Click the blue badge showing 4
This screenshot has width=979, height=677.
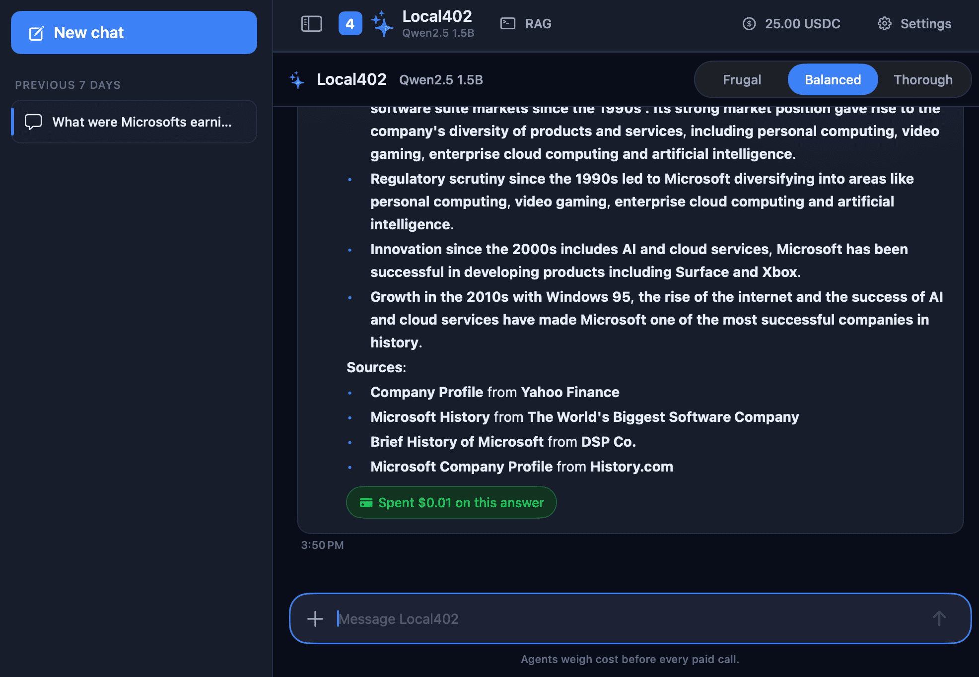pyautogui.click(x=350, y=24)
